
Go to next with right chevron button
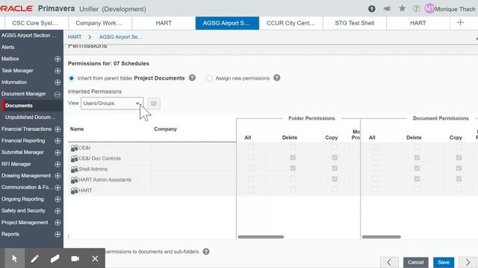(x=468, y=262)
